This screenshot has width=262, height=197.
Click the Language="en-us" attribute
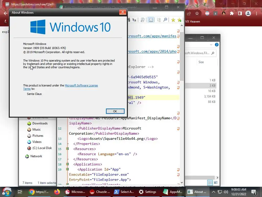pyautogui.click(x=114, y=154)
